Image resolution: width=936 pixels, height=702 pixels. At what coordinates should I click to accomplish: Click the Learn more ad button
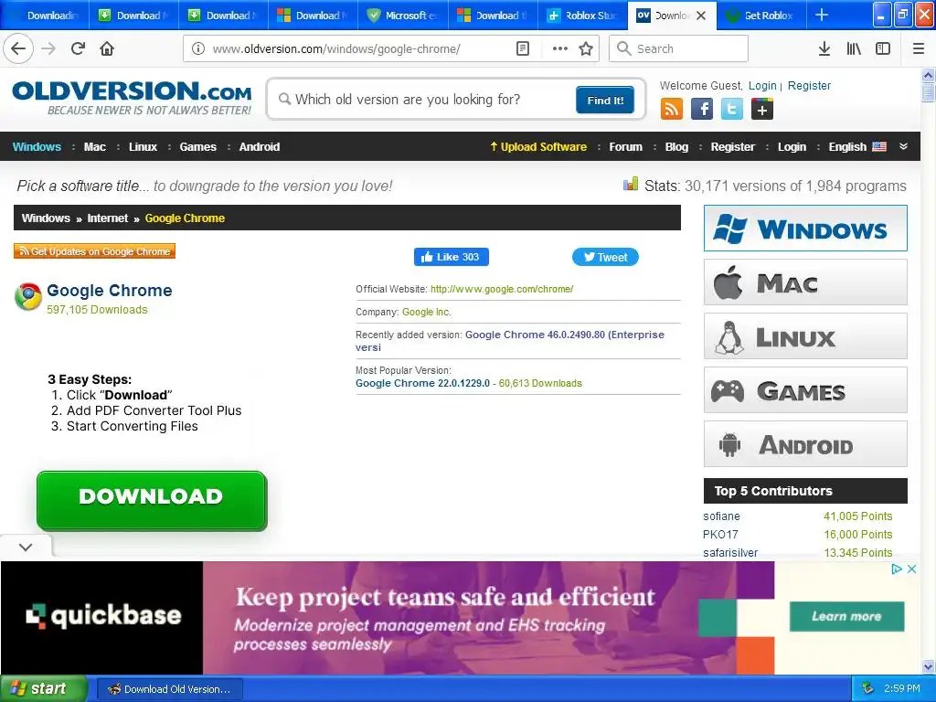846,616
